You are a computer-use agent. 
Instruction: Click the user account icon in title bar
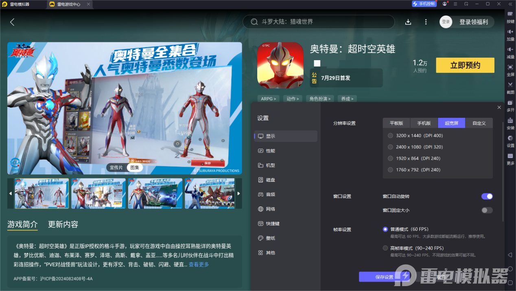[x=444, y=4]
